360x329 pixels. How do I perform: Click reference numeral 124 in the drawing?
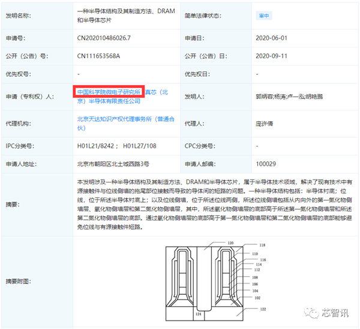pos(199,314)
